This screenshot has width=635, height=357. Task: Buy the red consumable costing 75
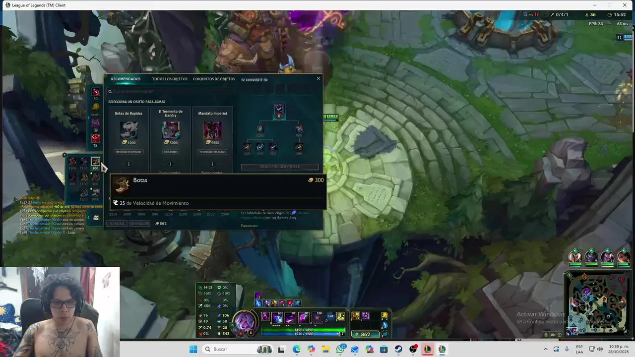point(95,138)
